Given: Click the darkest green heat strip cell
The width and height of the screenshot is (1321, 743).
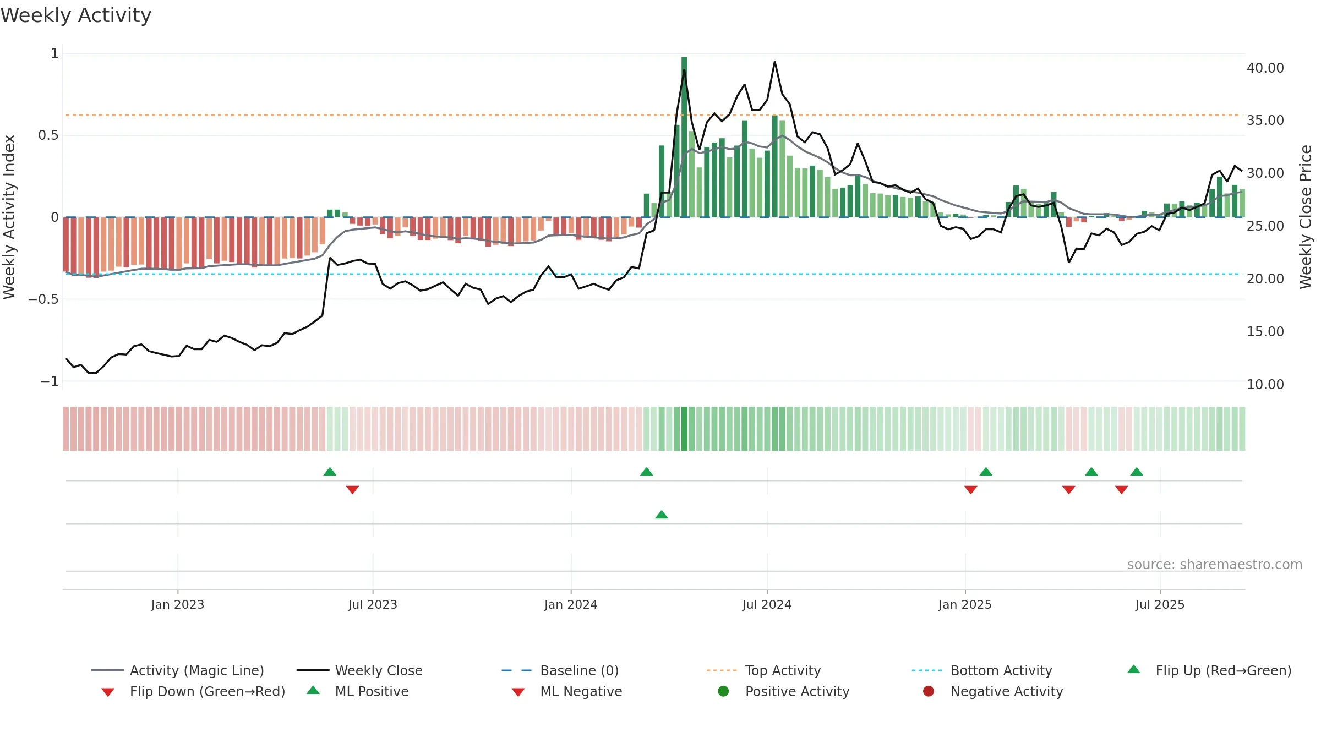Looking at the screenshot, I should tap(684, 429).
